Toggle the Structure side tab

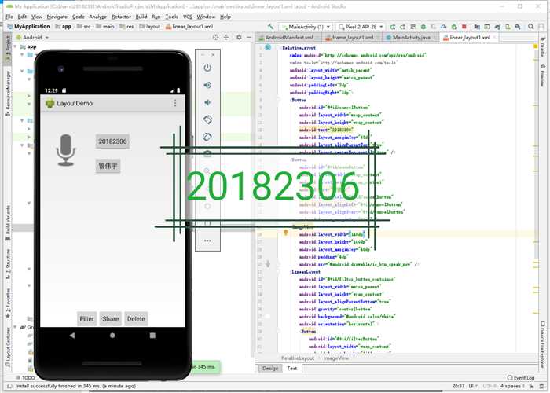pos(8,264)
